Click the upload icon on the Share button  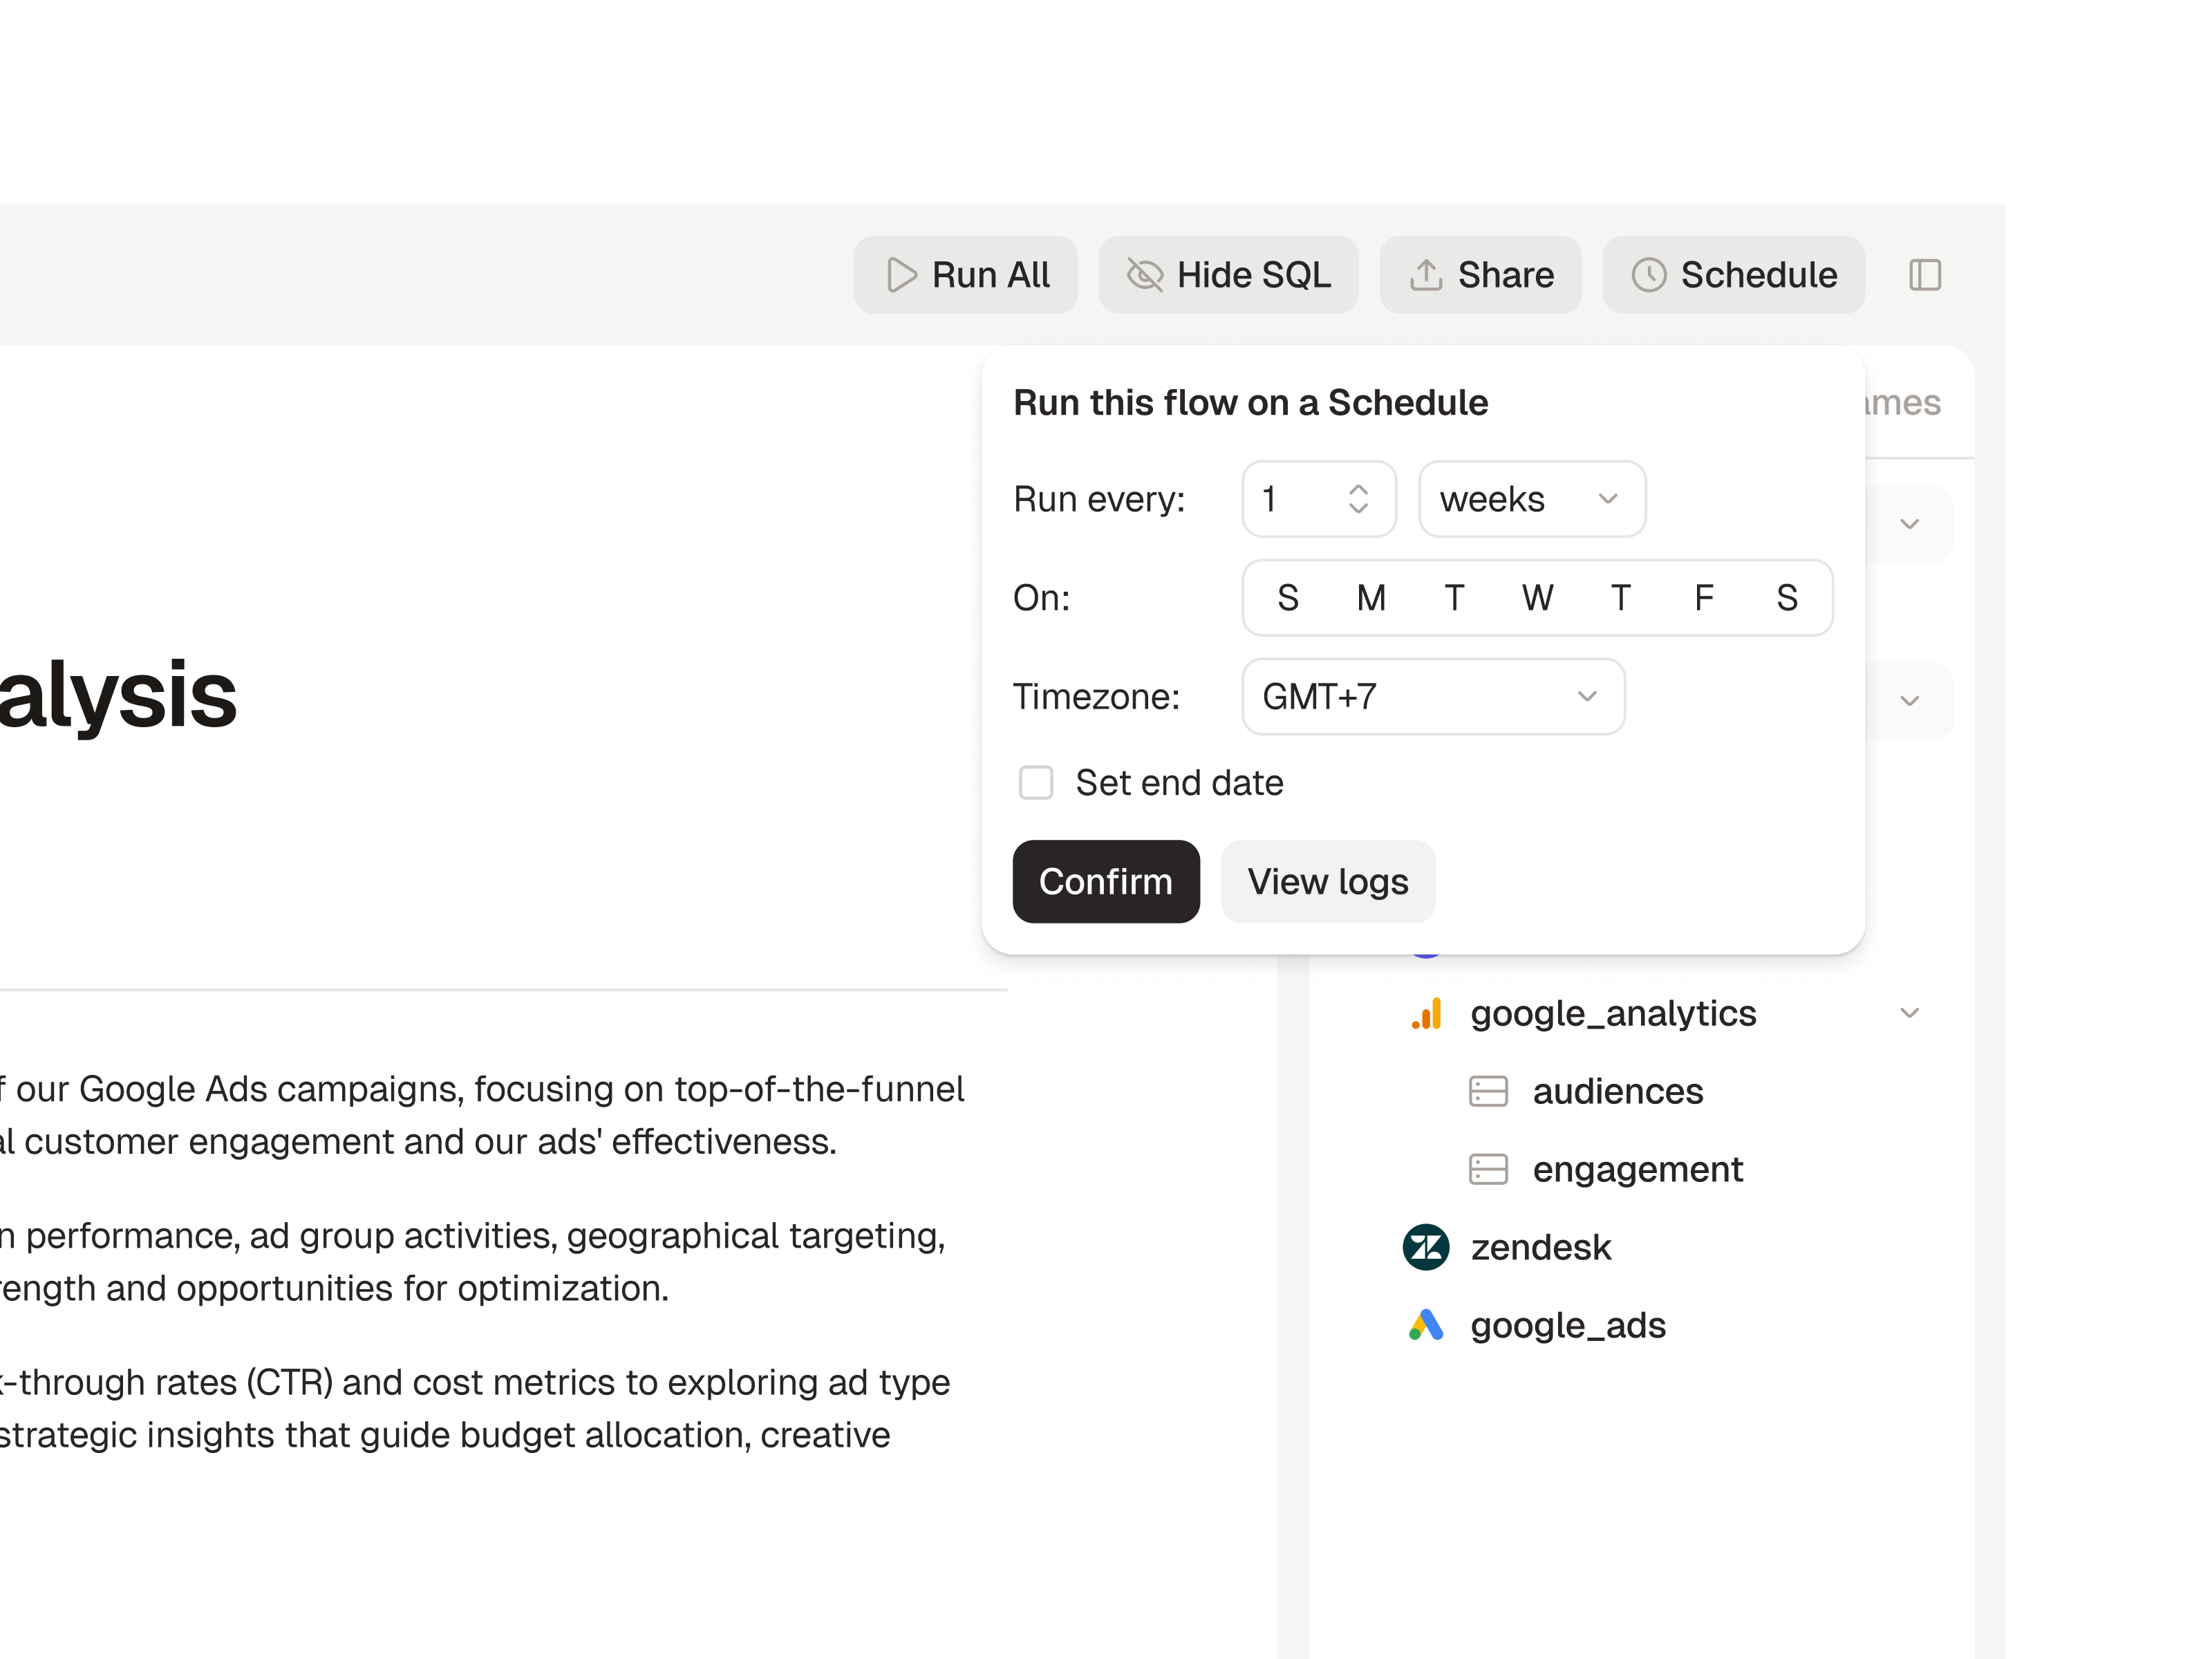[x=1427, y=274]
